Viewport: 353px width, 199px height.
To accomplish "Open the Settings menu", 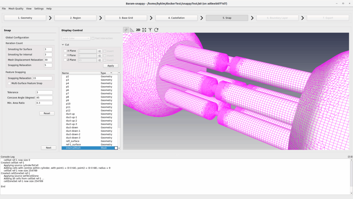I will [x=39, y=9].
